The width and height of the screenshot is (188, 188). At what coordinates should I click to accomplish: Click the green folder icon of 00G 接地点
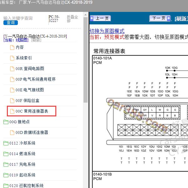6,122
